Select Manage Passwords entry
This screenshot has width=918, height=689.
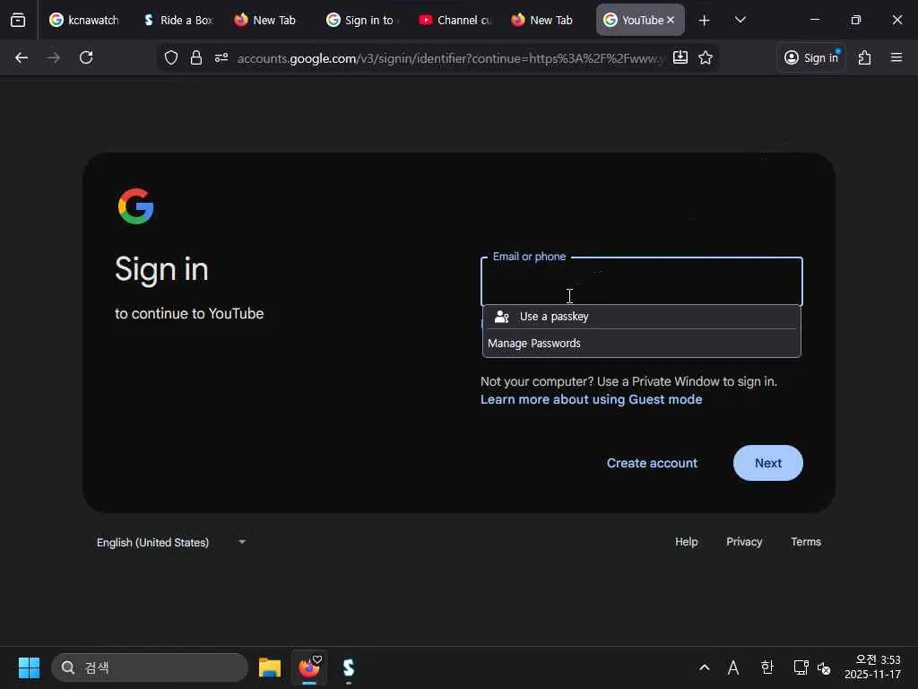click(642, 344)
